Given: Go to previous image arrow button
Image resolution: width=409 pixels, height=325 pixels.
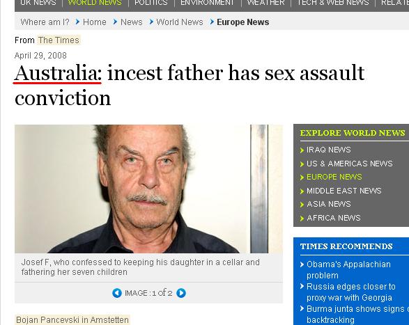Looking at the screenshot, I should [x=117, y=293].
